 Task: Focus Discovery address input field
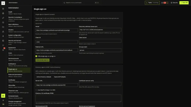pyautogui.click(x=100, y=30)
